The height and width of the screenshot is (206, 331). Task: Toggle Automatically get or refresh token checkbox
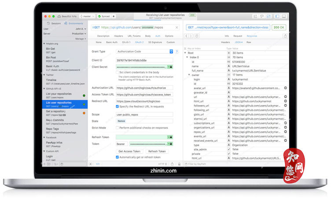(117, 157)
